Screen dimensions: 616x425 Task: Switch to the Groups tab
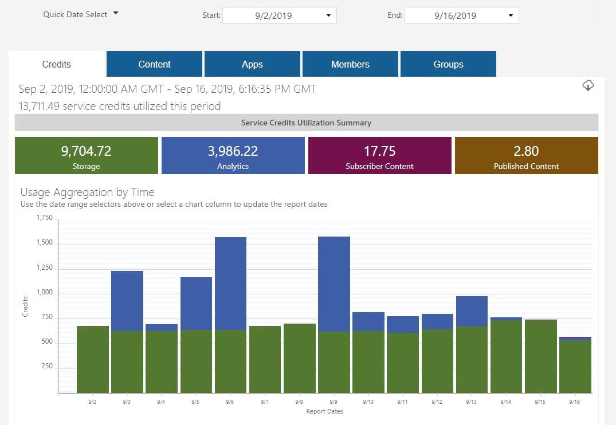(x=448, y=64)
